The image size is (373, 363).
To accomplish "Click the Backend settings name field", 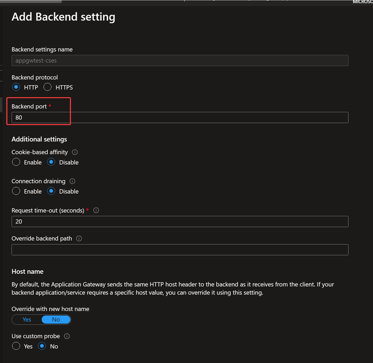I will 180,60.
